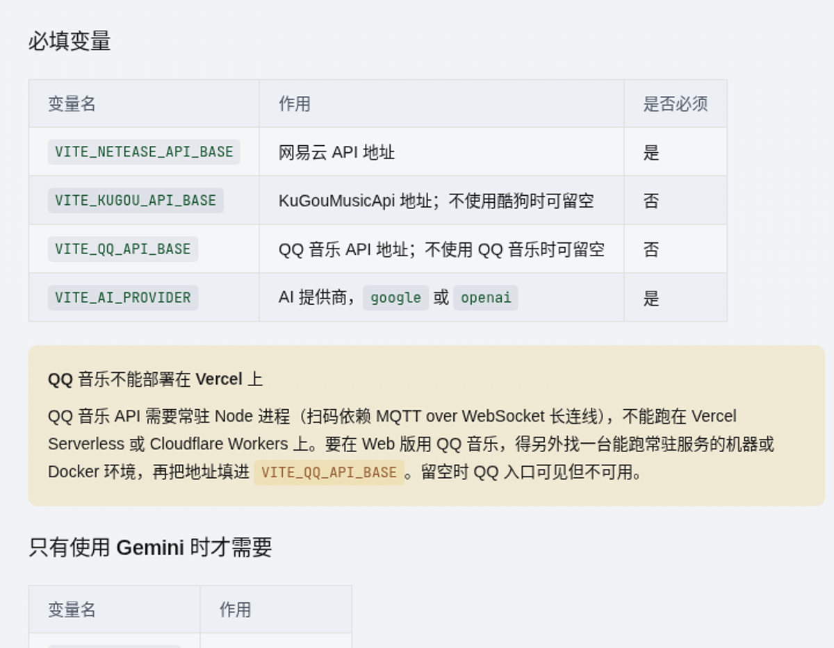Click the 必填变量 heading
Image resolution: width=834 pixels, height=648 pixels.
[x=69, y=42]
